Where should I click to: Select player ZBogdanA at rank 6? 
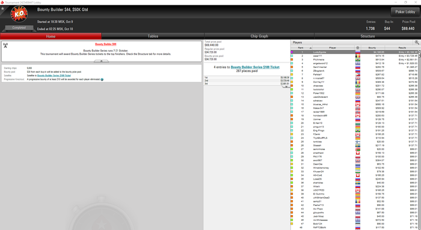318,71
